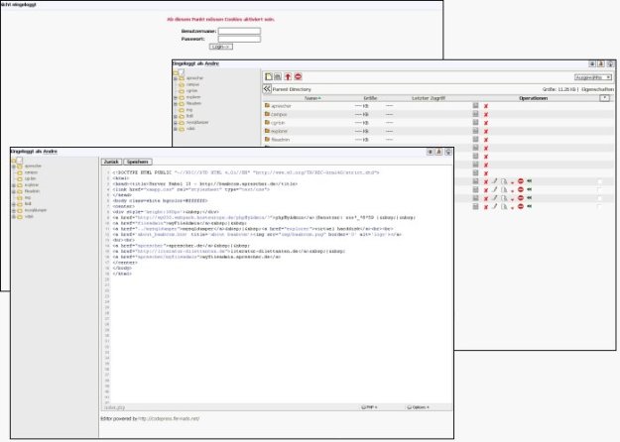This screenshot has width=620, height=442.
Task: Select campus in the file manager tree
Action: coord(192,84)
